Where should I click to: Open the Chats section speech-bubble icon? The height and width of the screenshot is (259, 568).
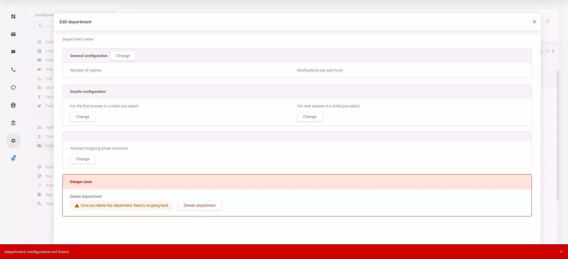coord(13,52)
